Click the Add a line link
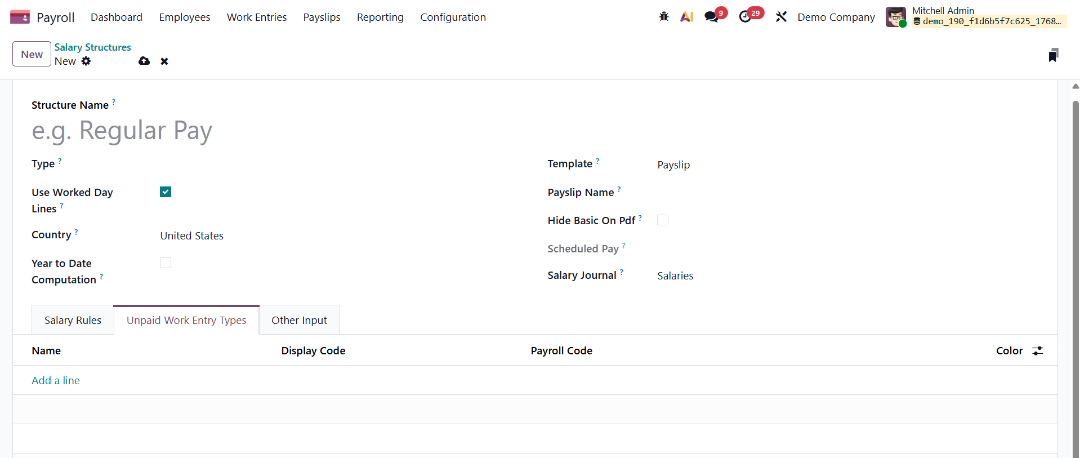1080x458 pixels. tap(56, 380)
